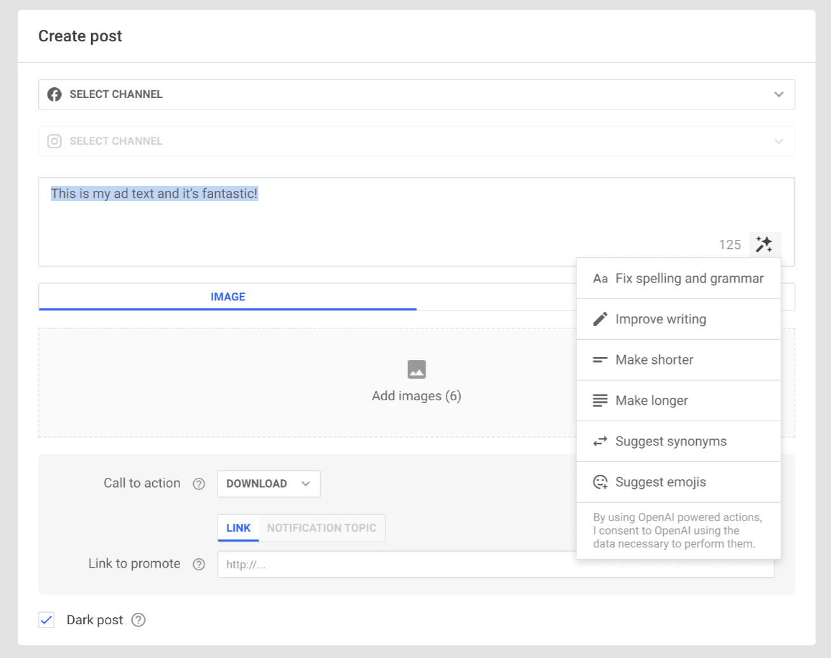This screenshot has width=831, height=658.
Task: Select Make shorter option
Action: tap(679, 360)
